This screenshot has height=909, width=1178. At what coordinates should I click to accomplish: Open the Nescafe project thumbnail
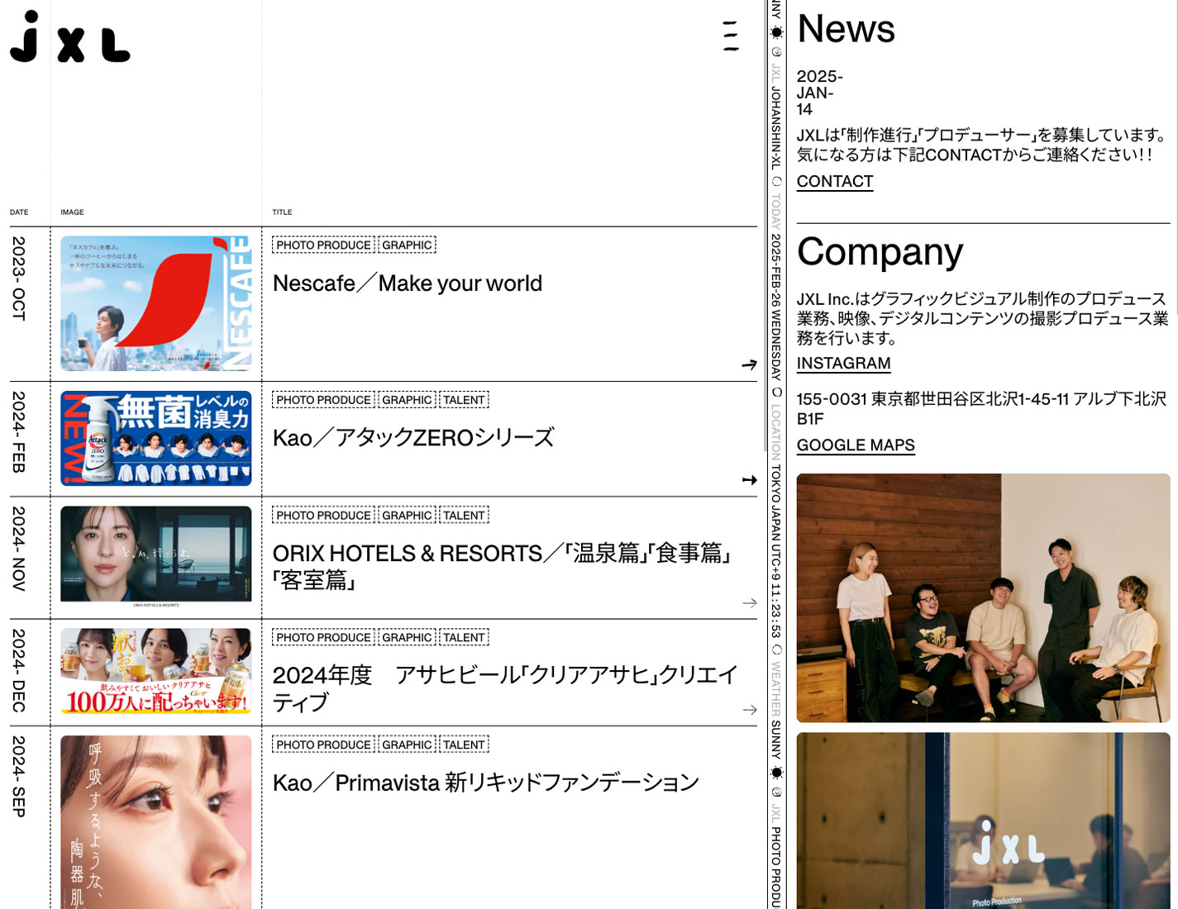156,303
